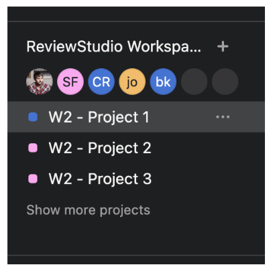
Task: Click the plus icon beside ReviewStudio Workspace
Action: click(223, 47)
